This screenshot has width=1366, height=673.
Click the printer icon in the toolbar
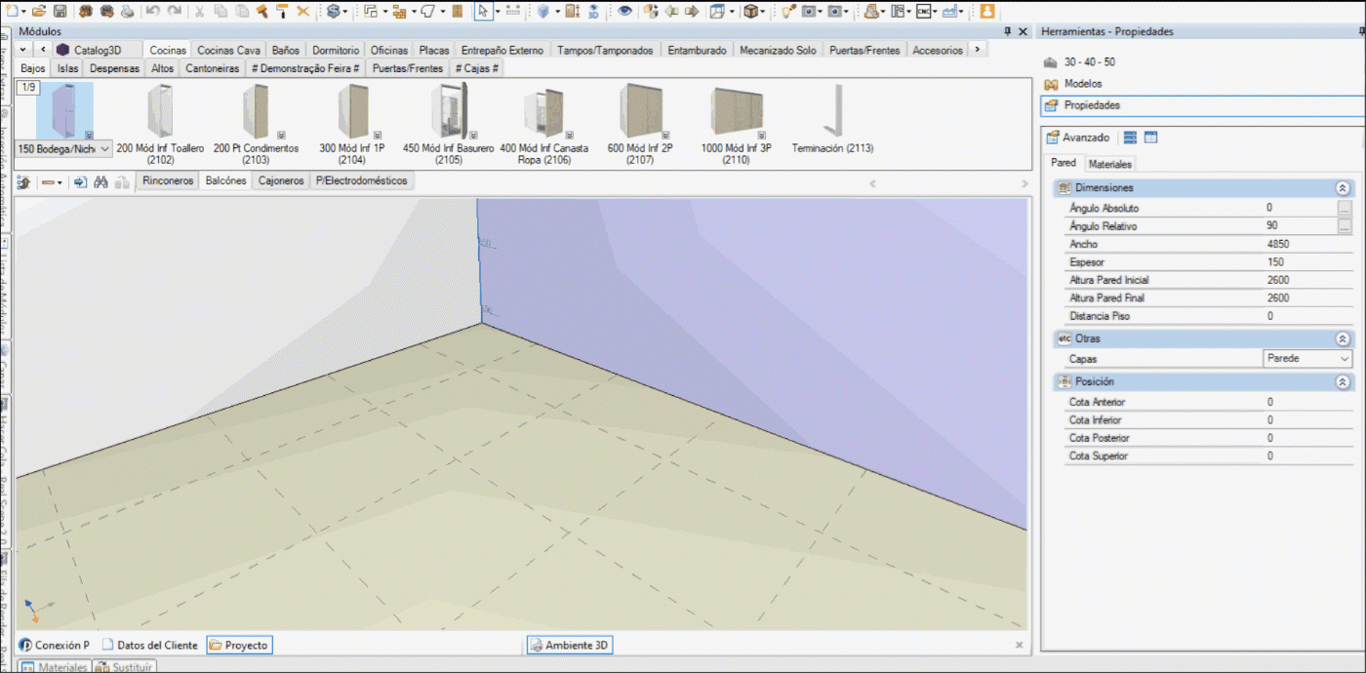click(127, 11)
